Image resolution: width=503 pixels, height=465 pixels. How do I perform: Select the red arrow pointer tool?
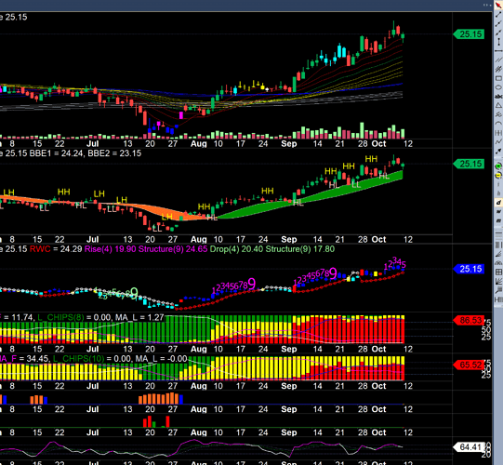[x=498, y=5]
